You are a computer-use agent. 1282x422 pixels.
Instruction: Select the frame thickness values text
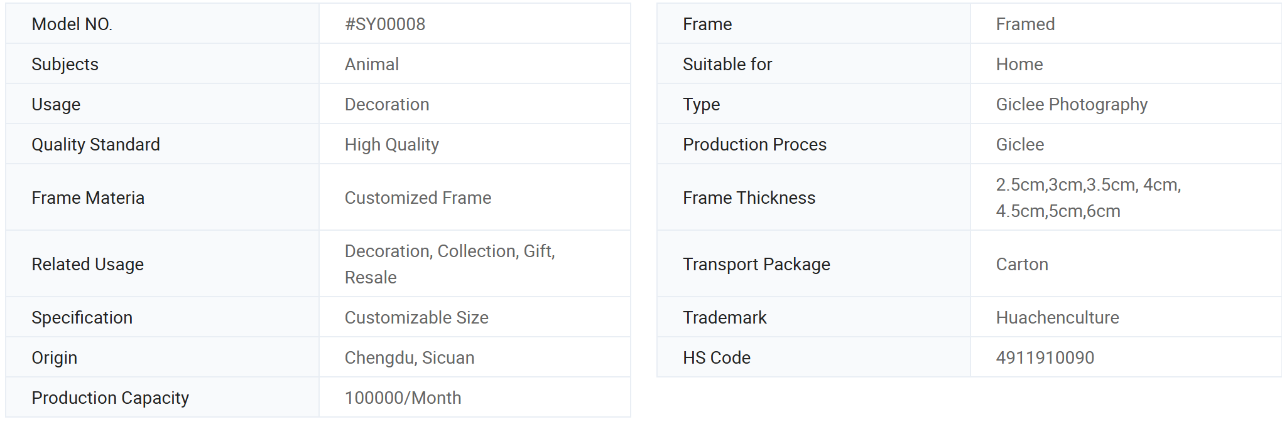pos(1089,198)
